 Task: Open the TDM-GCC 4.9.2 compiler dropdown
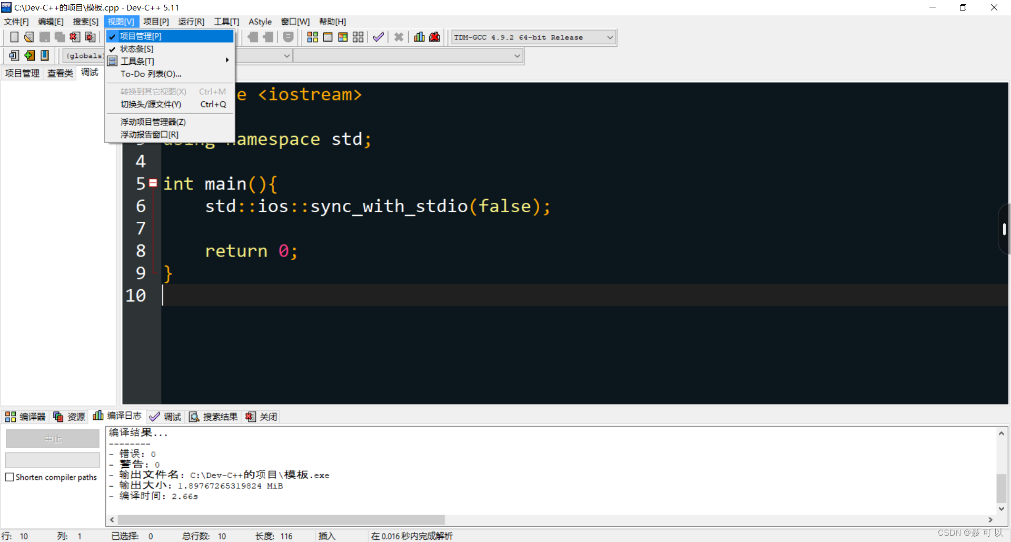click(x=609, y=37)
